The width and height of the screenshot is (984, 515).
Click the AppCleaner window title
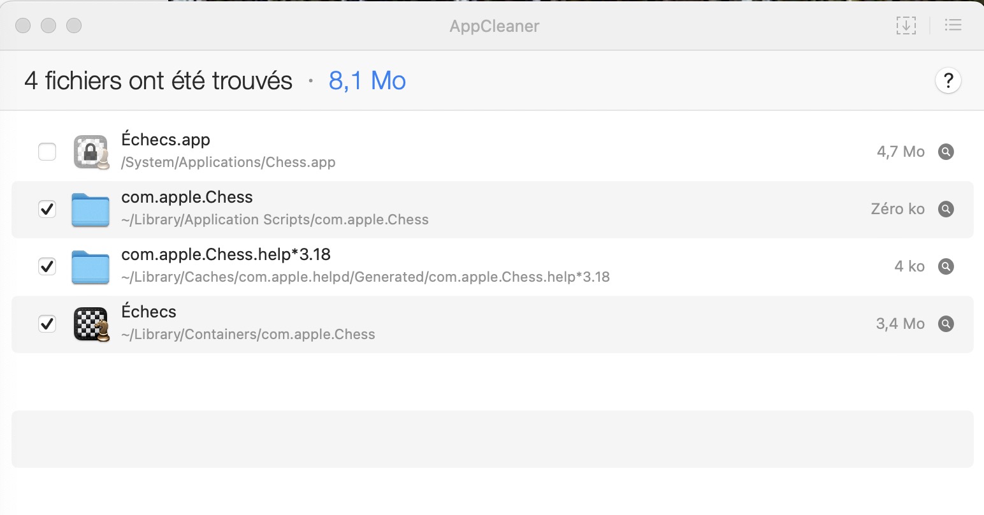coord(494,26)
